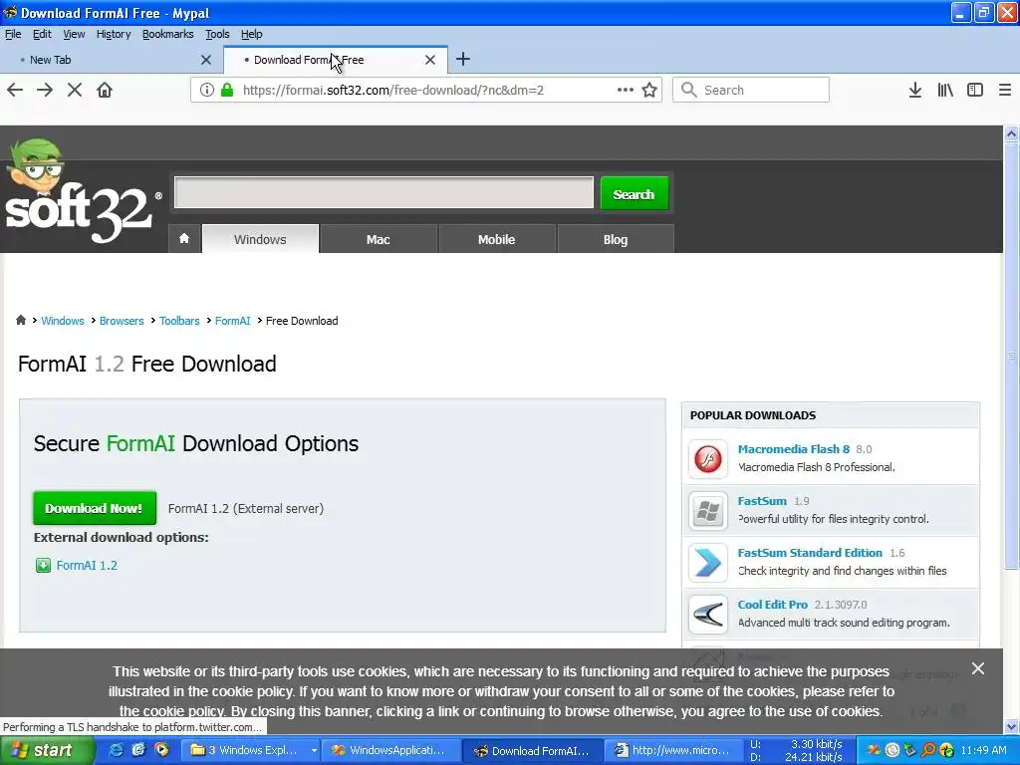Close the New Tab tab
Image resolution: width=1020 pixels, height=765 pixels.
tap(206, 60)
